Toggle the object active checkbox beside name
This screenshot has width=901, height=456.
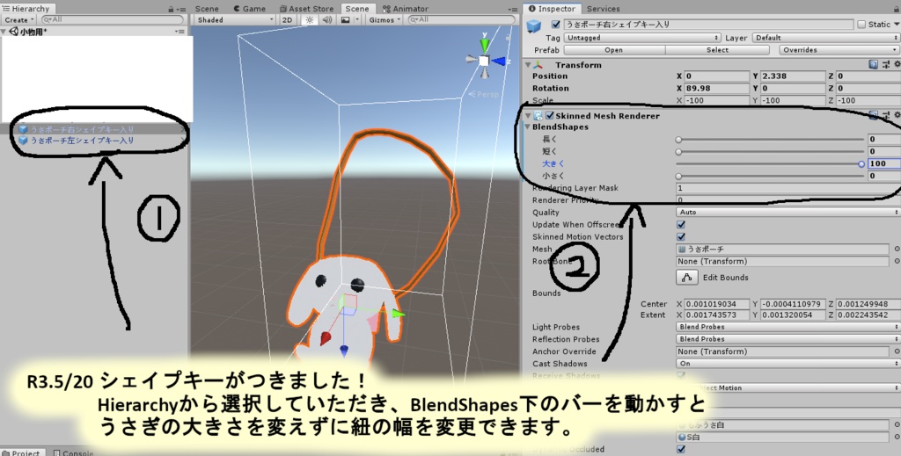pos(555,25)
